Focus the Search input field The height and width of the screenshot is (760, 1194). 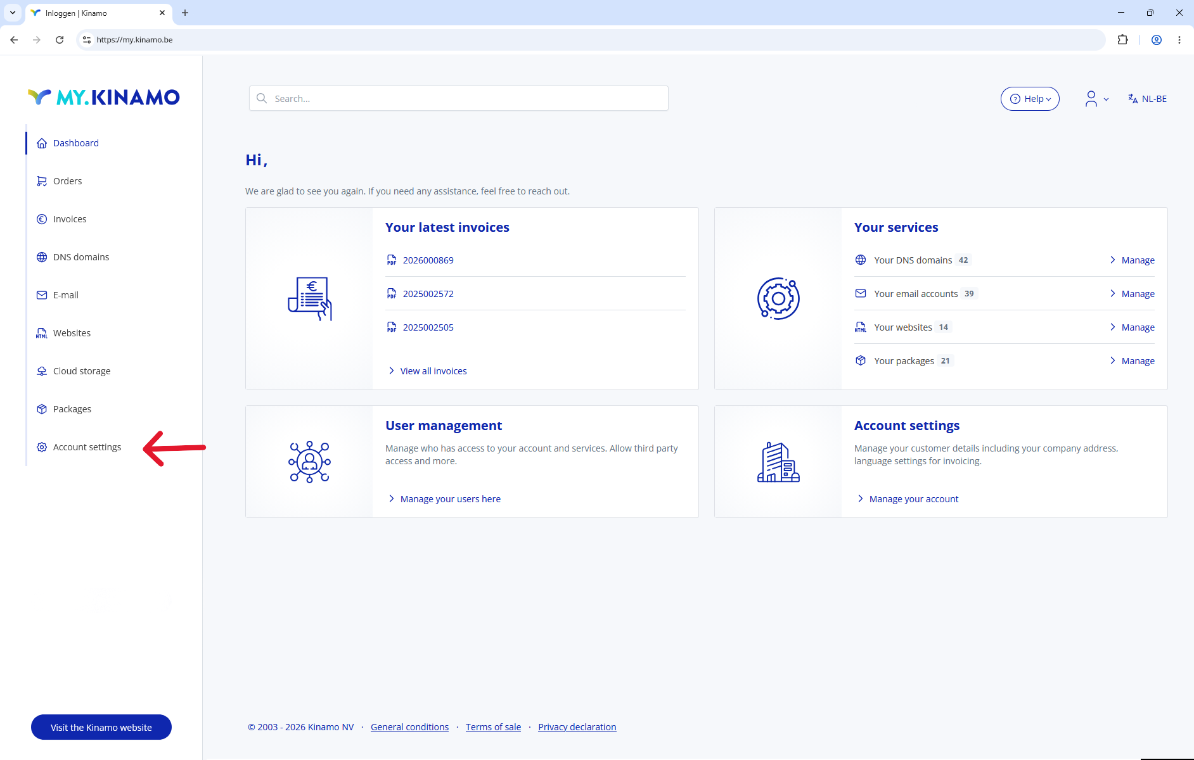pos(459,98)
